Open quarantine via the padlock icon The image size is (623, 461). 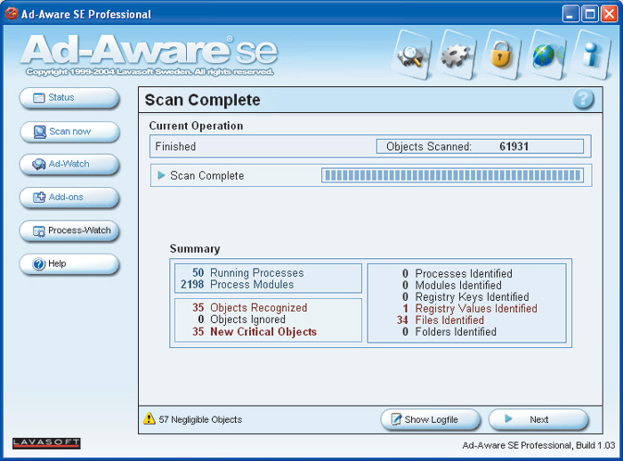tap(501, 55)
